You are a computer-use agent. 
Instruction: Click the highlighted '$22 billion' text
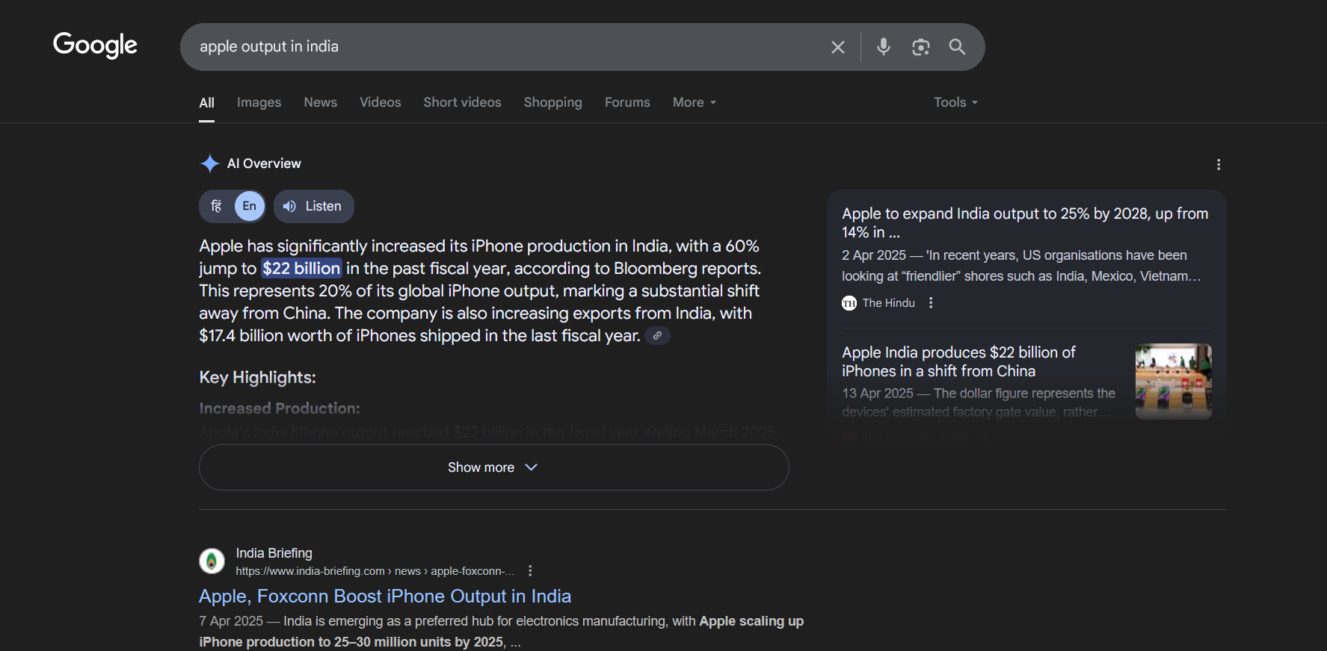[301, 268]
